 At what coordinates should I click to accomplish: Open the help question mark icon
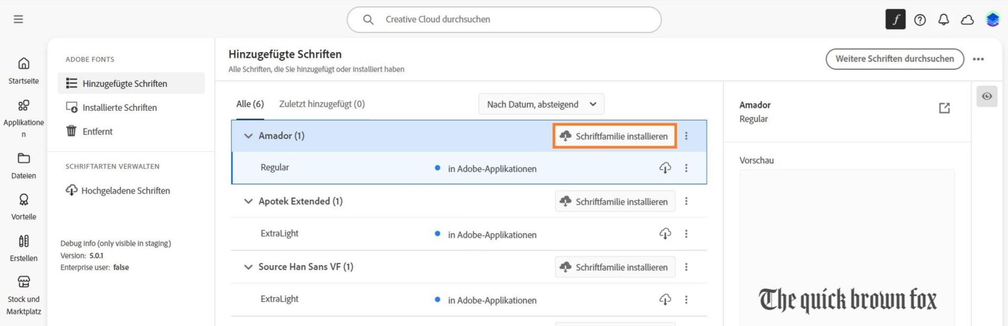click(x=920, y=20)
